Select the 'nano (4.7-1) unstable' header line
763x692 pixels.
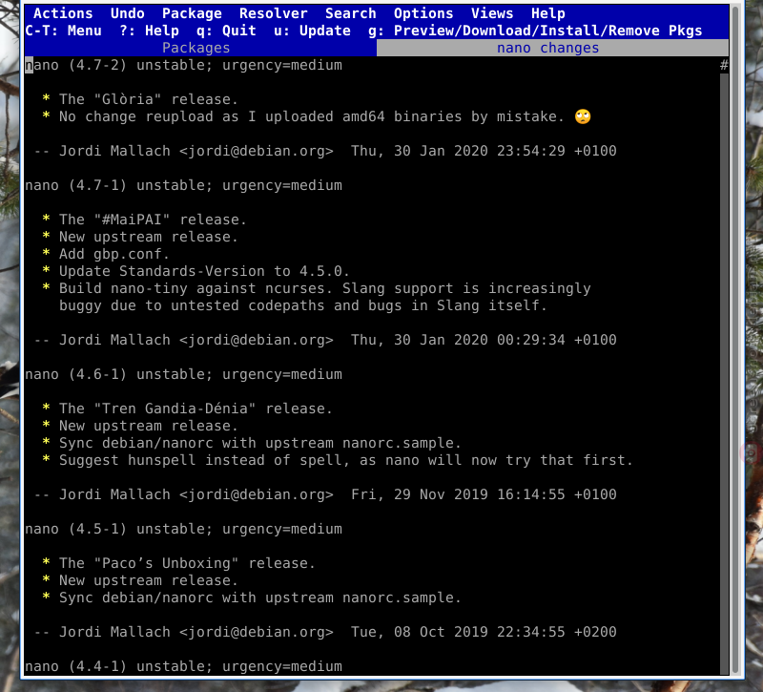click(183, 185)
